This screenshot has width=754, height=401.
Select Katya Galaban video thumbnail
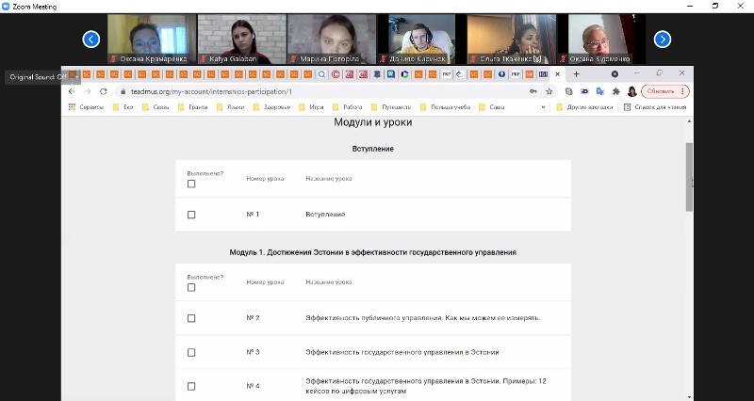tap(242, 39)
